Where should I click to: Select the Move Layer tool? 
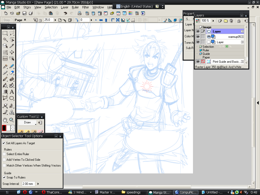pyautogui.click(x=12, y=52)
